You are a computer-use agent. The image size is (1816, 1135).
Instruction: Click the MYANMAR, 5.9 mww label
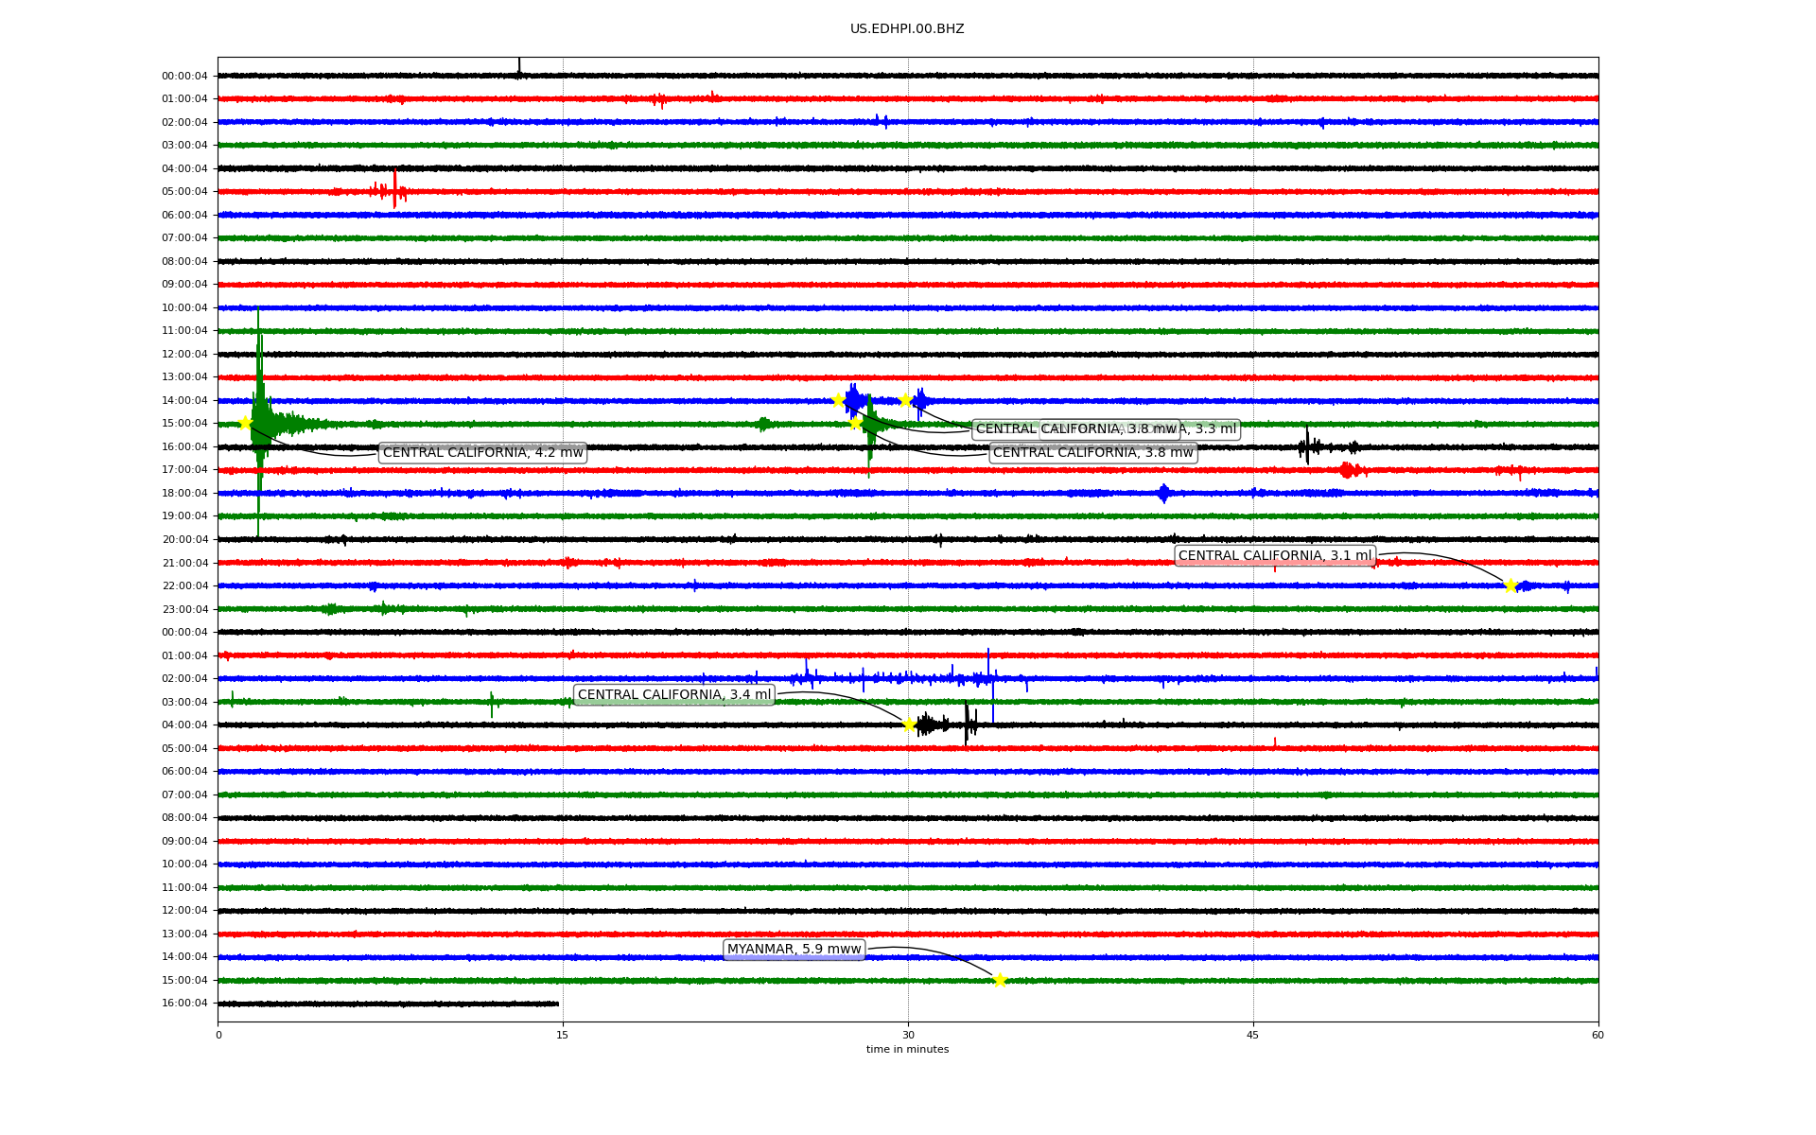pos(794,949)
